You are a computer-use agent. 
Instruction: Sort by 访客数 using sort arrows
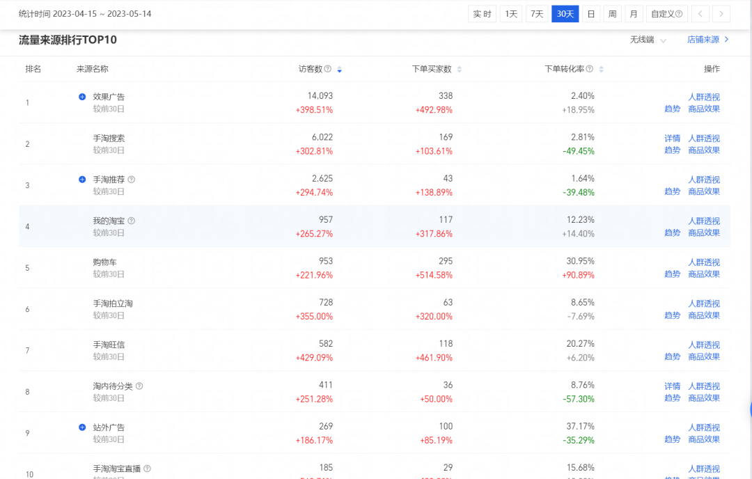[339, 70]
